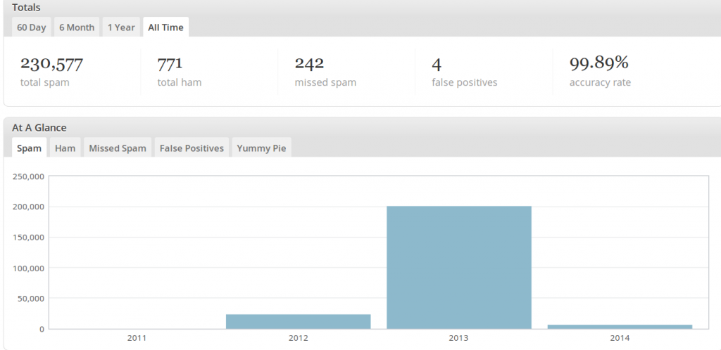
Task: Switch to the Ham chart tab
Action: [x=65, y=148]
